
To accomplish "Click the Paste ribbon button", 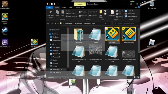I will point(62,13).
